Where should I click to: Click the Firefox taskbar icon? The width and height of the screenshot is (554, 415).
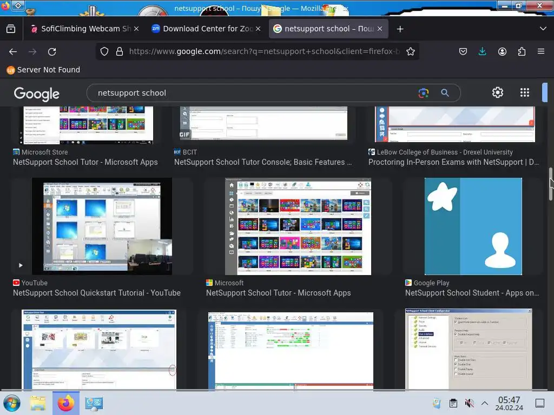[66, 403]
